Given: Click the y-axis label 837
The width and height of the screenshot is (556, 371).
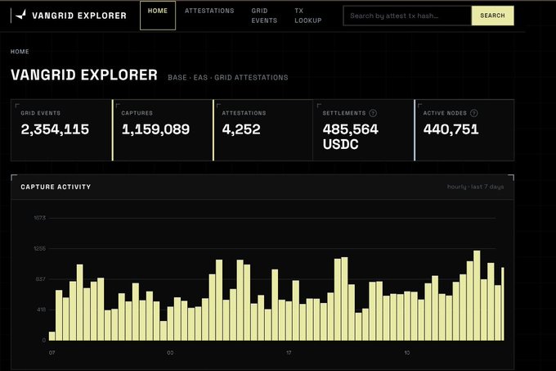Looking at the screenshot, I should 40,279.
